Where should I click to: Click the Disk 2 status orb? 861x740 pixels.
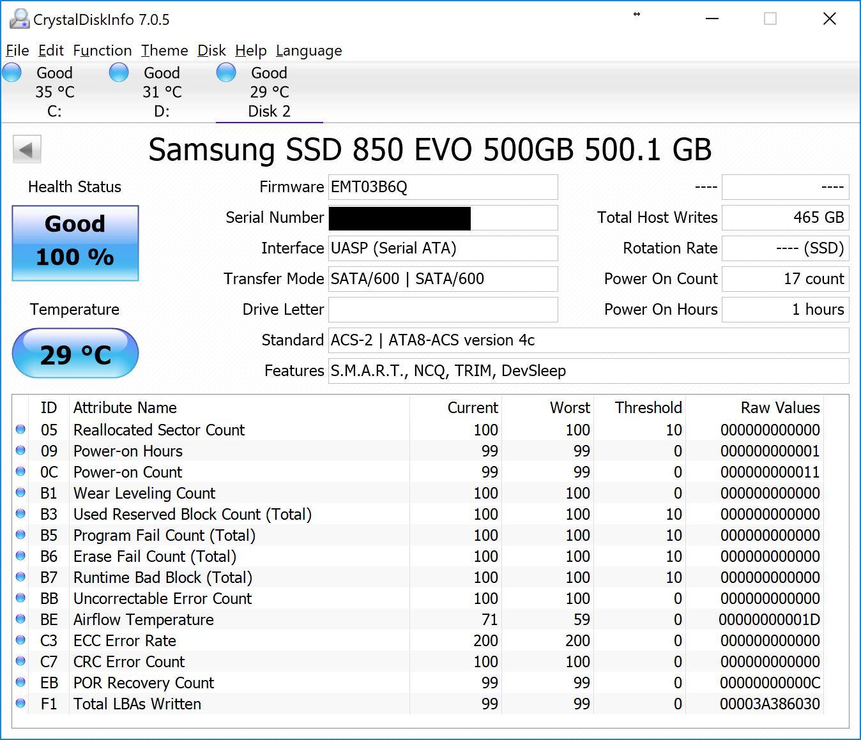pos(226,73)
